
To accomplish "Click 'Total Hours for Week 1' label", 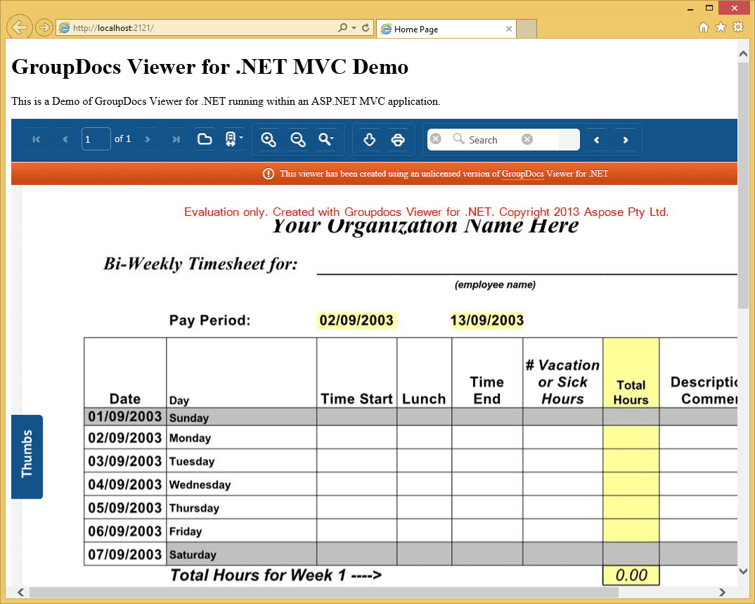I will [x=276, y=575].
